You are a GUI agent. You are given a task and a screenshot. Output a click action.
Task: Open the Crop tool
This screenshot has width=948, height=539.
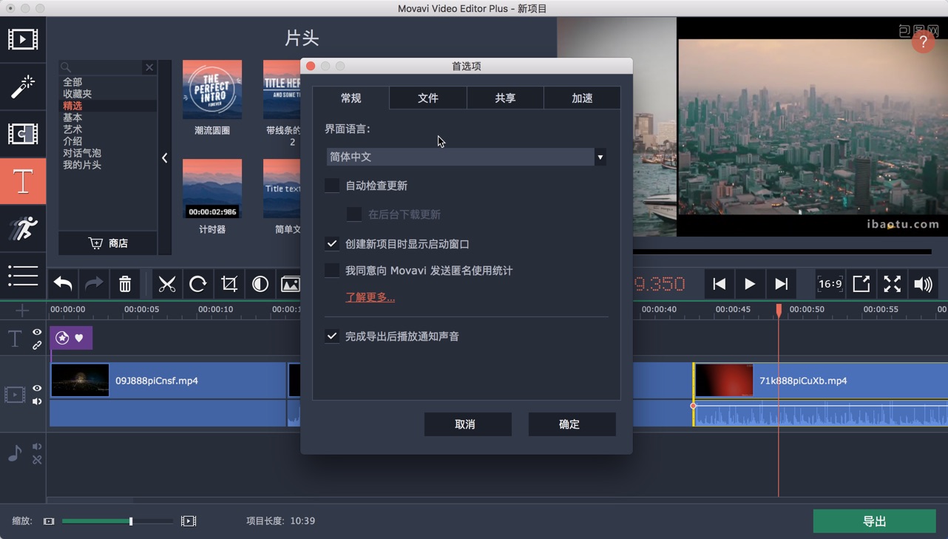point(228,283)
